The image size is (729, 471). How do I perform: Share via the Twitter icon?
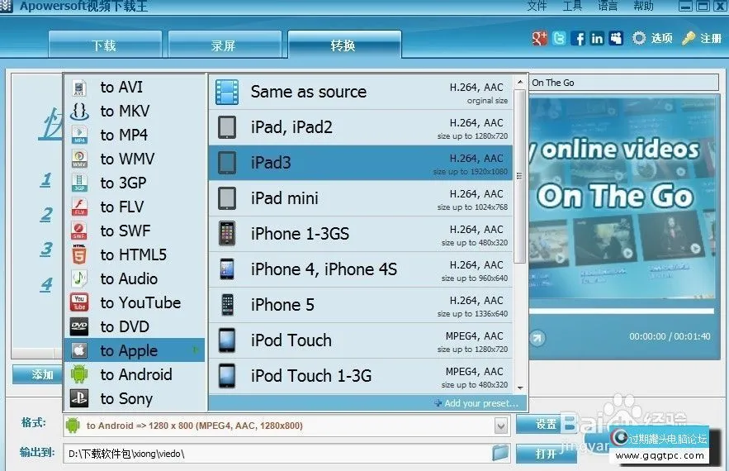click(x=559, y=38)
